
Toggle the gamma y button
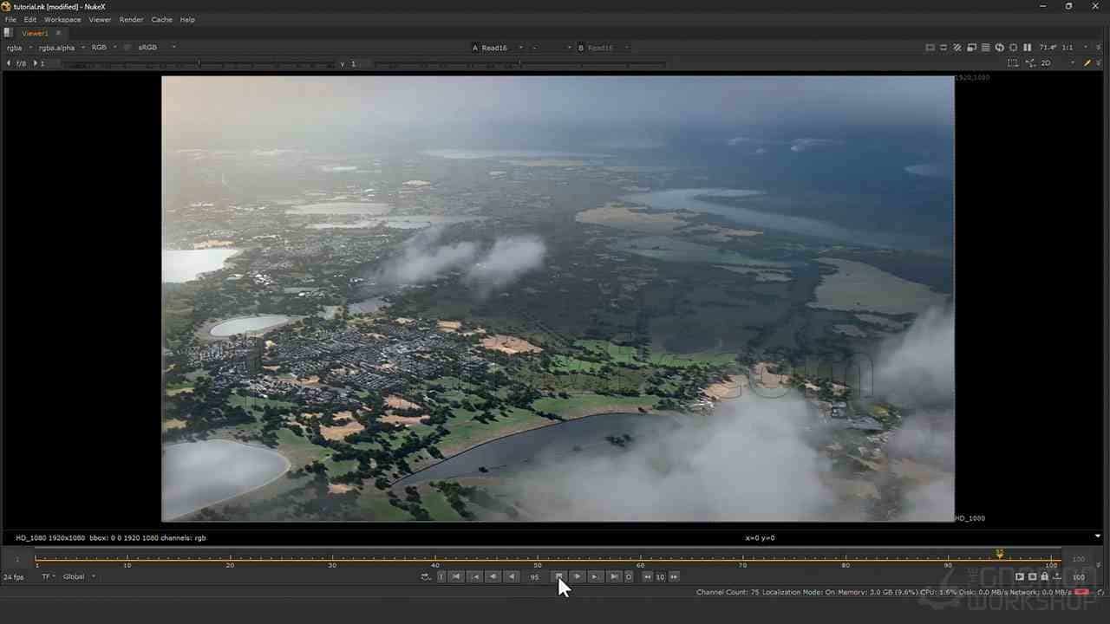[342, 63]
